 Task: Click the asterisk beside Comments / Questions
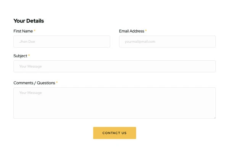[57, 82]
